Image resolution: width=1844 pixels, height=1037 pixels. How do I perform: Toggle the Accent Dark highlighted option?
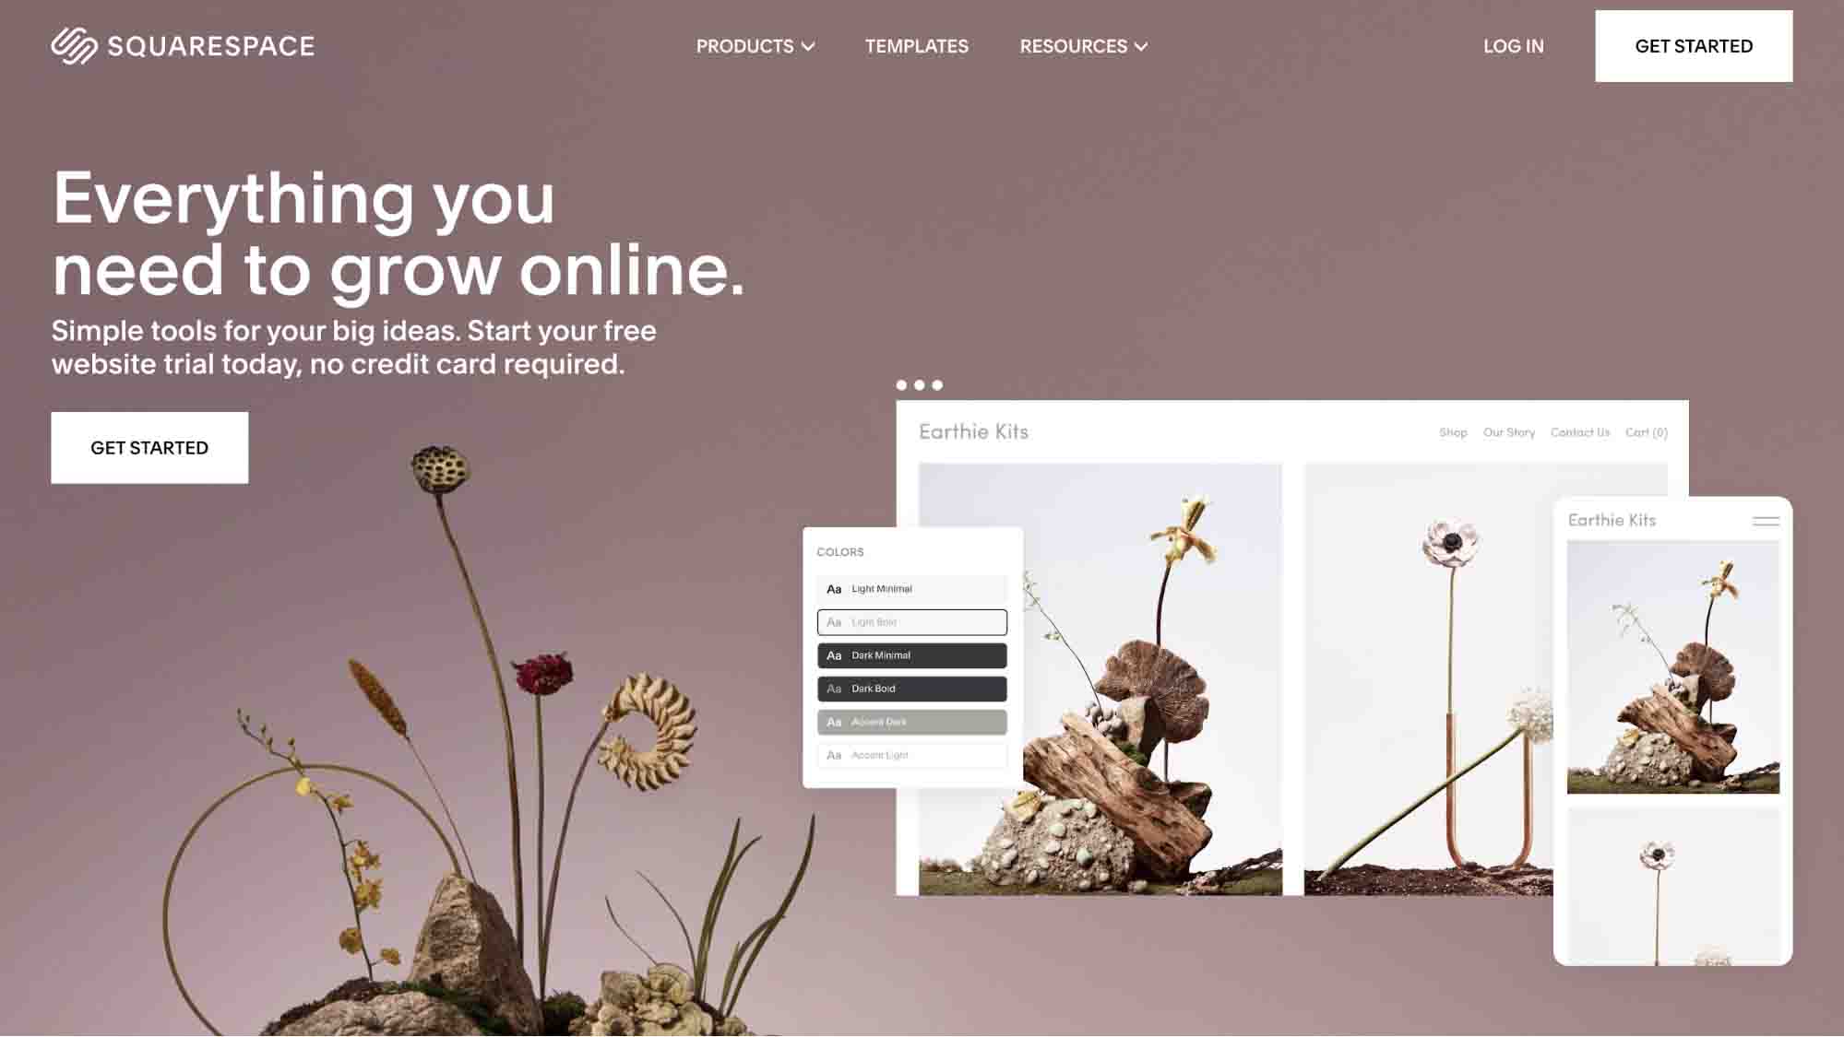pos(912,722)
